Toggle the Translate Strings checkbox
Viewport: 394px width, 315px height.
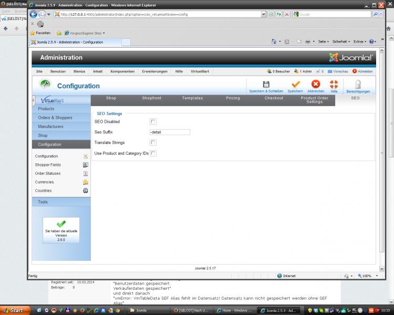coord(153,142)
